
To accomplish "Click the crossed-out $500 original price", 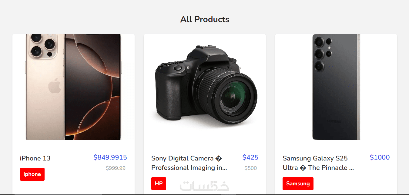I will coord(250,168).
